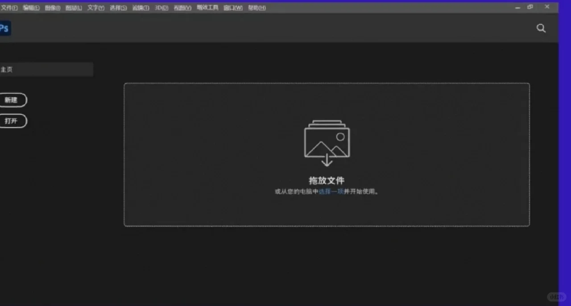Open the 文字 menu
The height and width of the screenshot is (306, 571).
click(95, 8)
